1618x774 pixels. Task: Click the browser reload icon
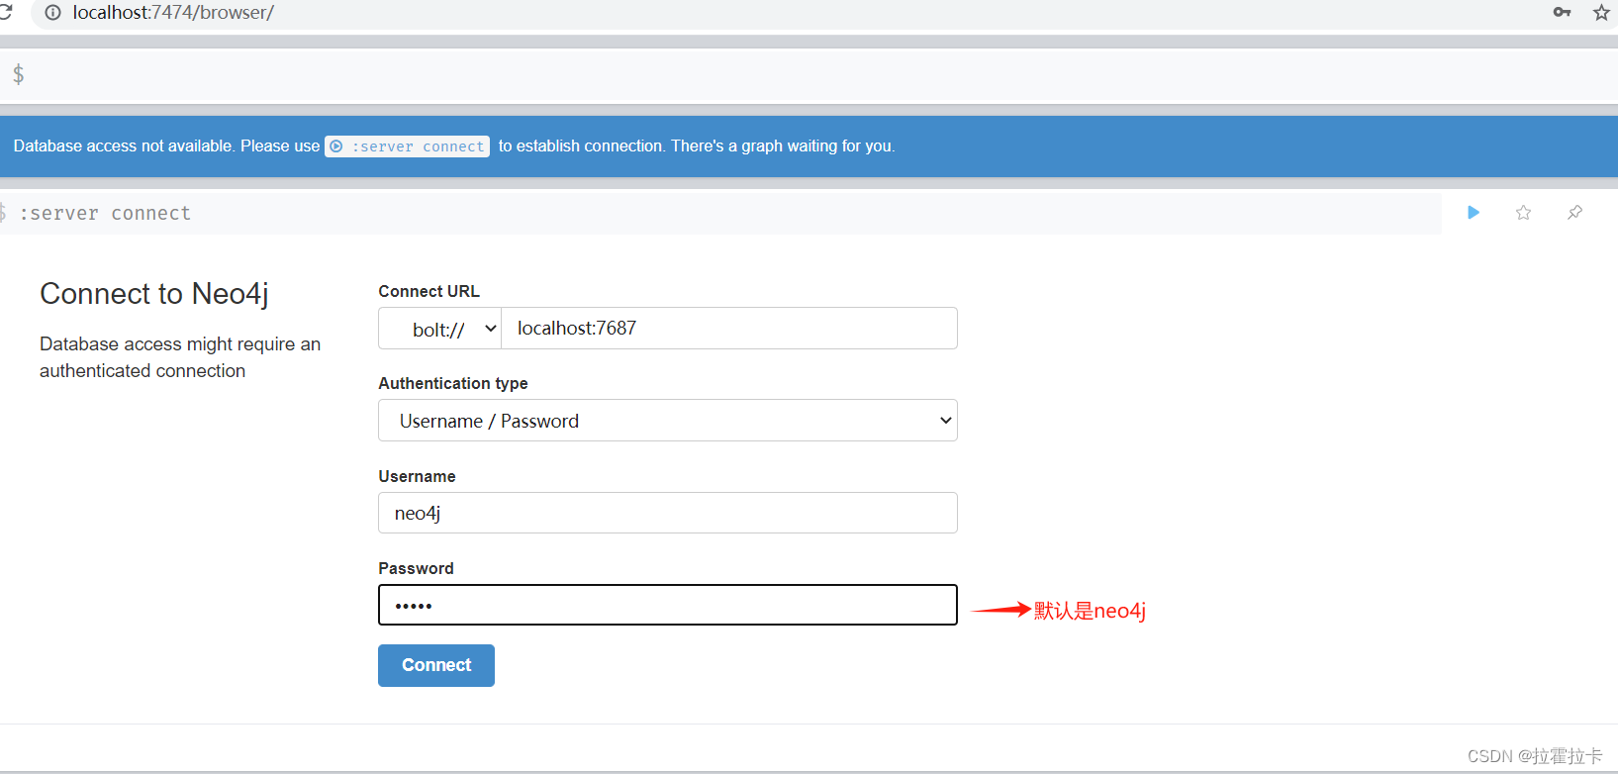tap(5, 12)
